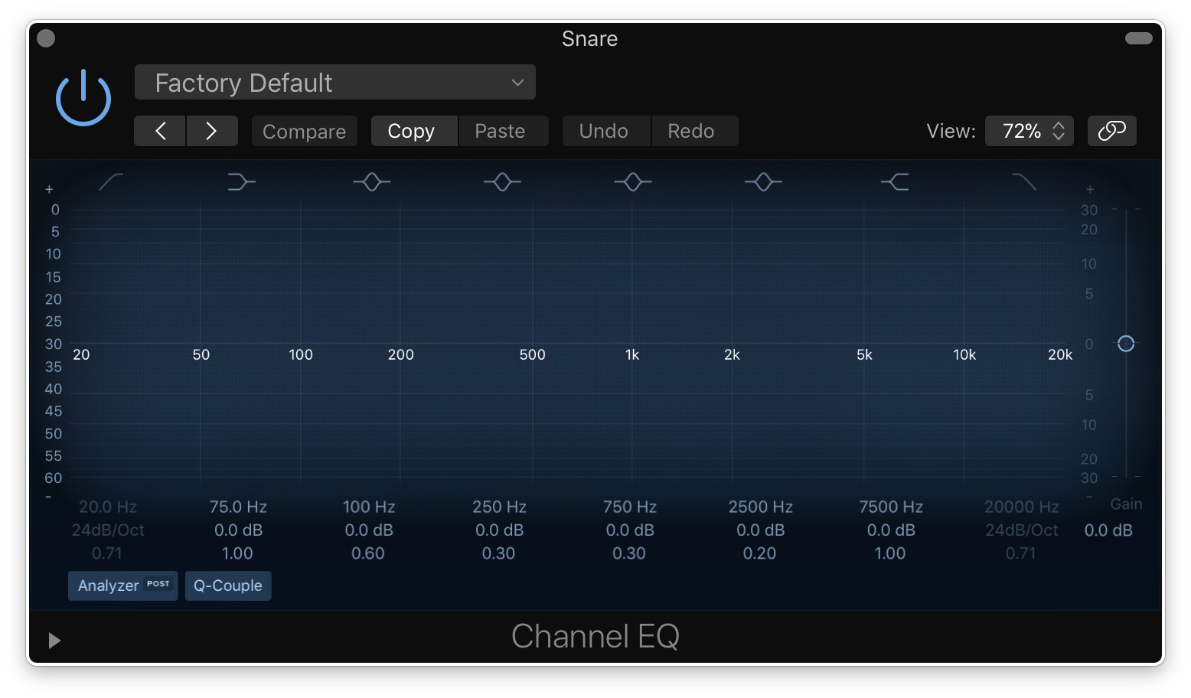Go to the next preset arrow

pyautogui.click(x=211, y=131)
